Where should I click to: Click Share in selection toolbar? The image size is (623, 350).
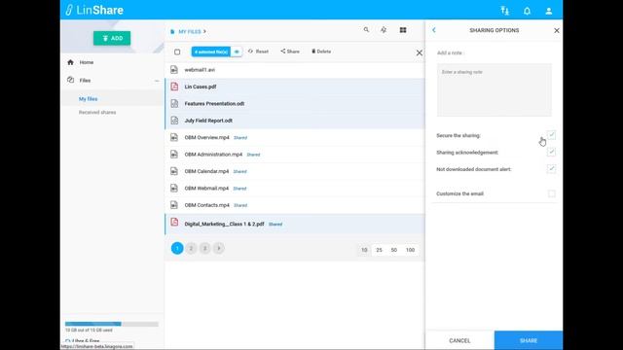click(290, 52)
